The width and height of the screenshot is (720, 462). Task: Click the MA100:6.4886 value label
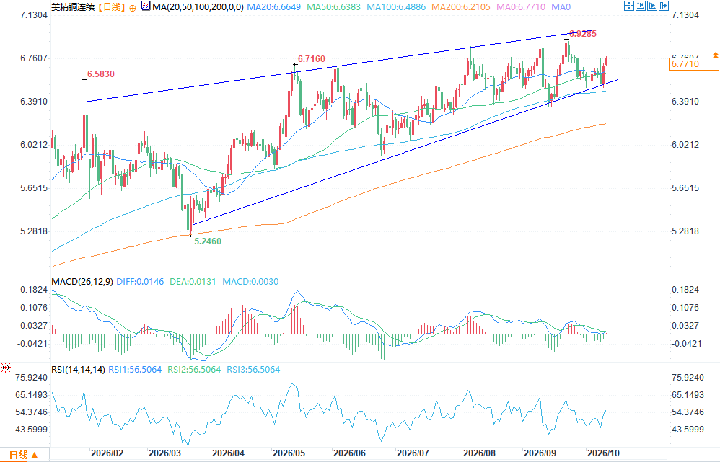click(x=396, y=7)
